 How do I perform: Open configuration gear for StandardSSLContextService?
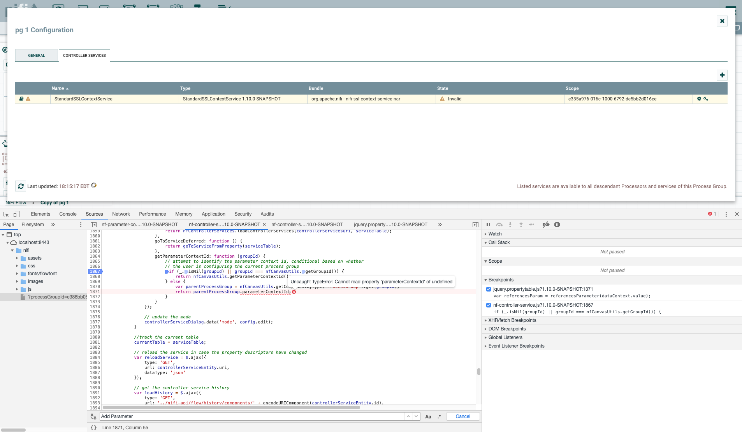699,99
